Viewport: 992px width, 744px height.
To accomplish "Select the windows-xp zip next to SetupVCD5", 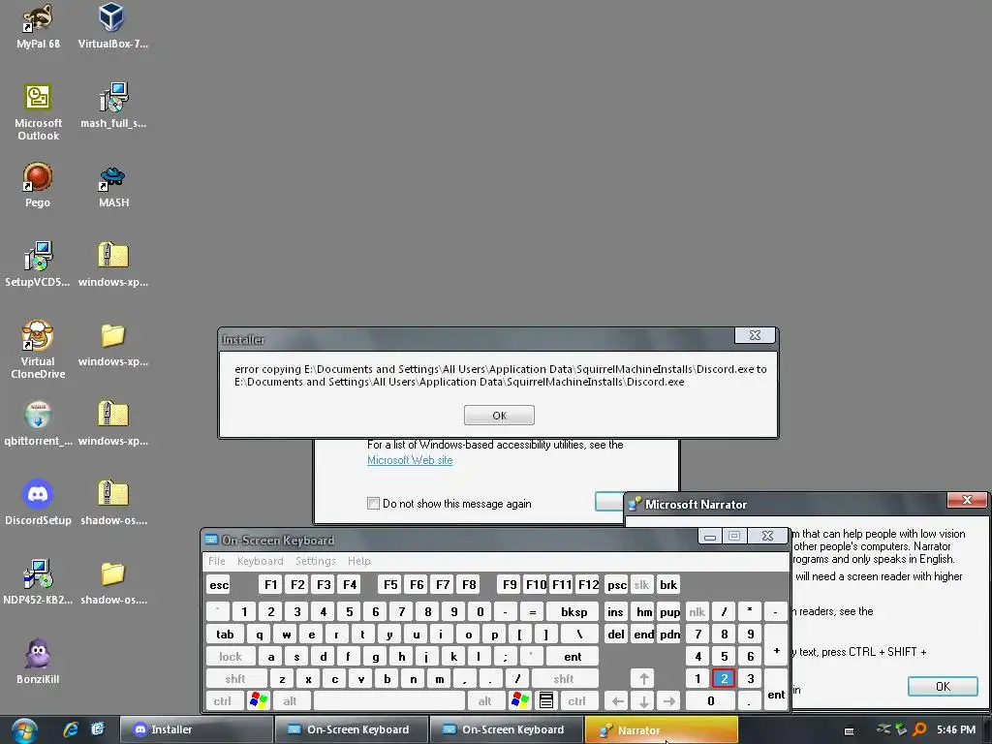I will tap(112, 263).
